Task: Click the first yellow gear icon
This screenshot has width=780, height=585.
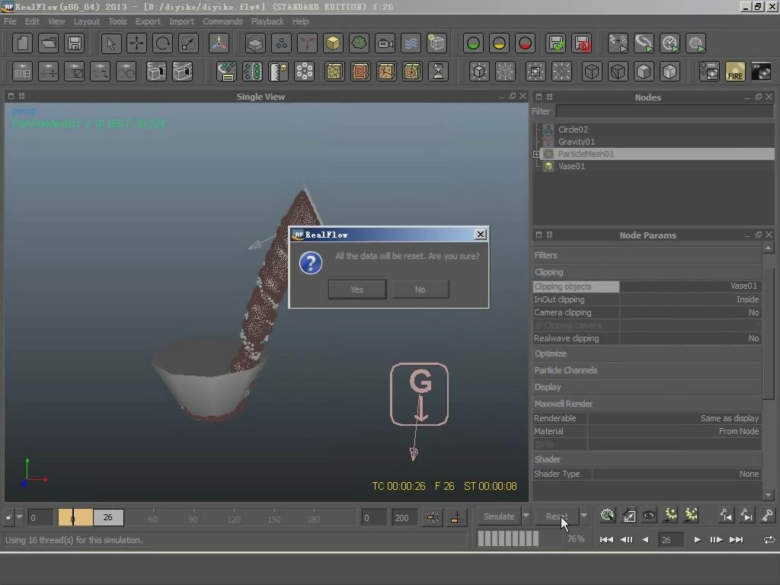Action: (x=670, y=516)
